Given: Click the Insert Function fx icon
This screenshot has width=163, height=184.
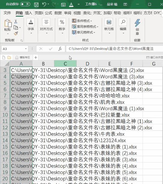Looking at the screenshot, I should (60, 49).
